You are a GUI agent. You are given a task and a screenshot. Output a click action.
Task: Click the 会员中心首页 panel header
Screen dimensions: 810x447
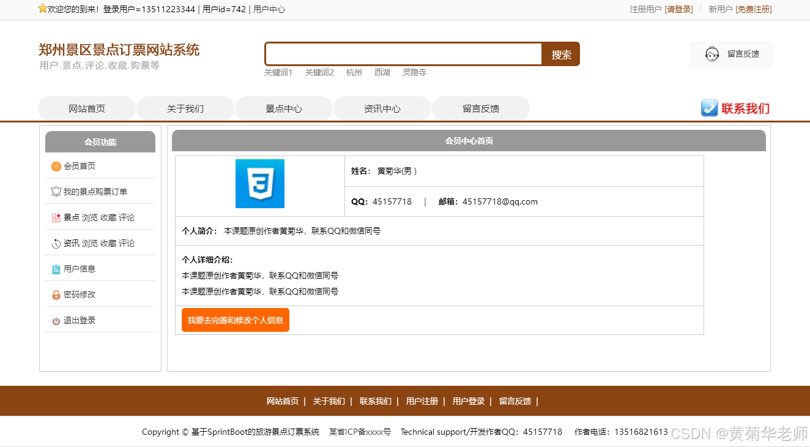(469, 141)
